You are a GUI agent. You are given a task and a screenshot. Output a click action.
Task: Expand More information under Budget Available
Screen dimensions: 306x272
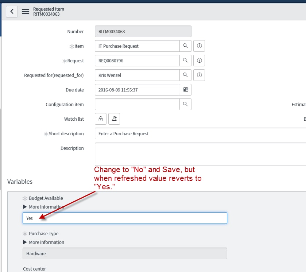43,207
